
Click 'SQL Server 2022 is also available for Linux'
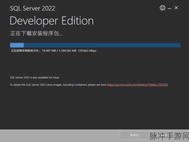click(34, 78)
